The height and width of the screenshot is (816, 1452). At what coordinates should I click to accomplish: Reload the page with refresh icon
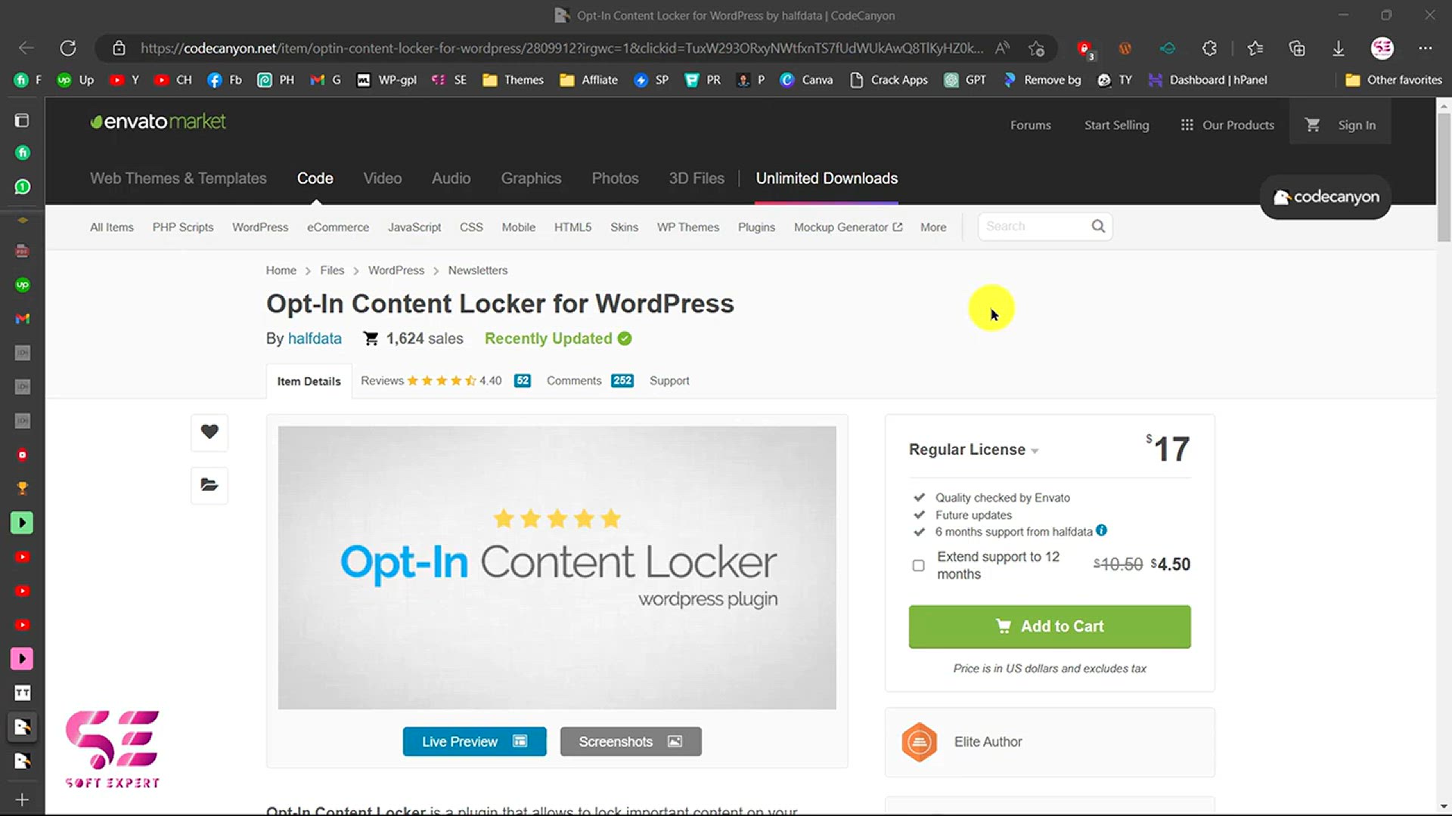click(x=68, y=48)
